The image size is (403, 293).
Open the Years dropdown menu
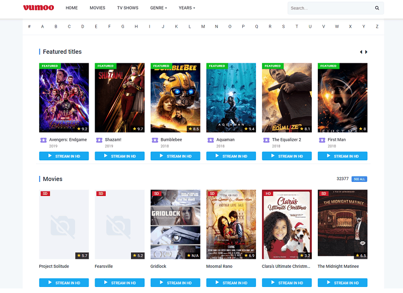pos(187,8)
